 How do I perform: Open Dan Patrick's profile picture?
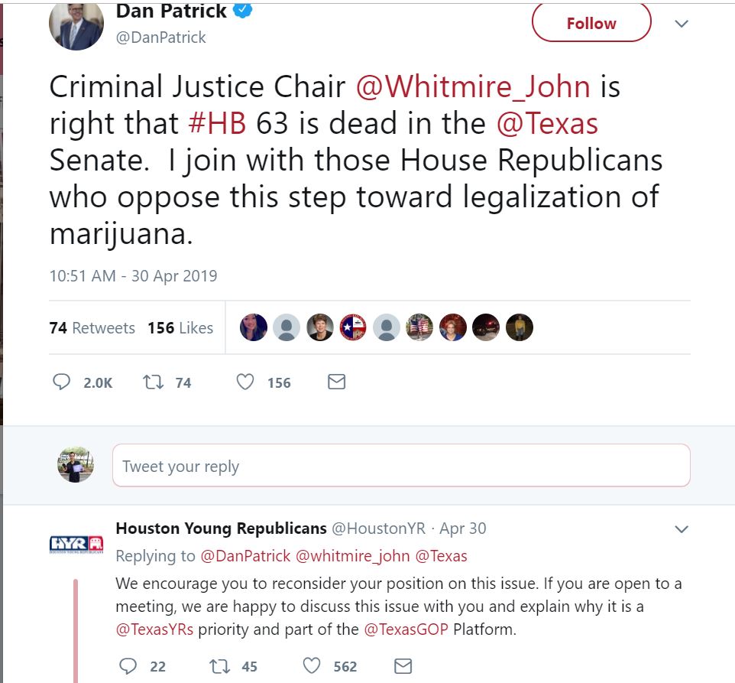pyautogui.click(x=76, y=24)
